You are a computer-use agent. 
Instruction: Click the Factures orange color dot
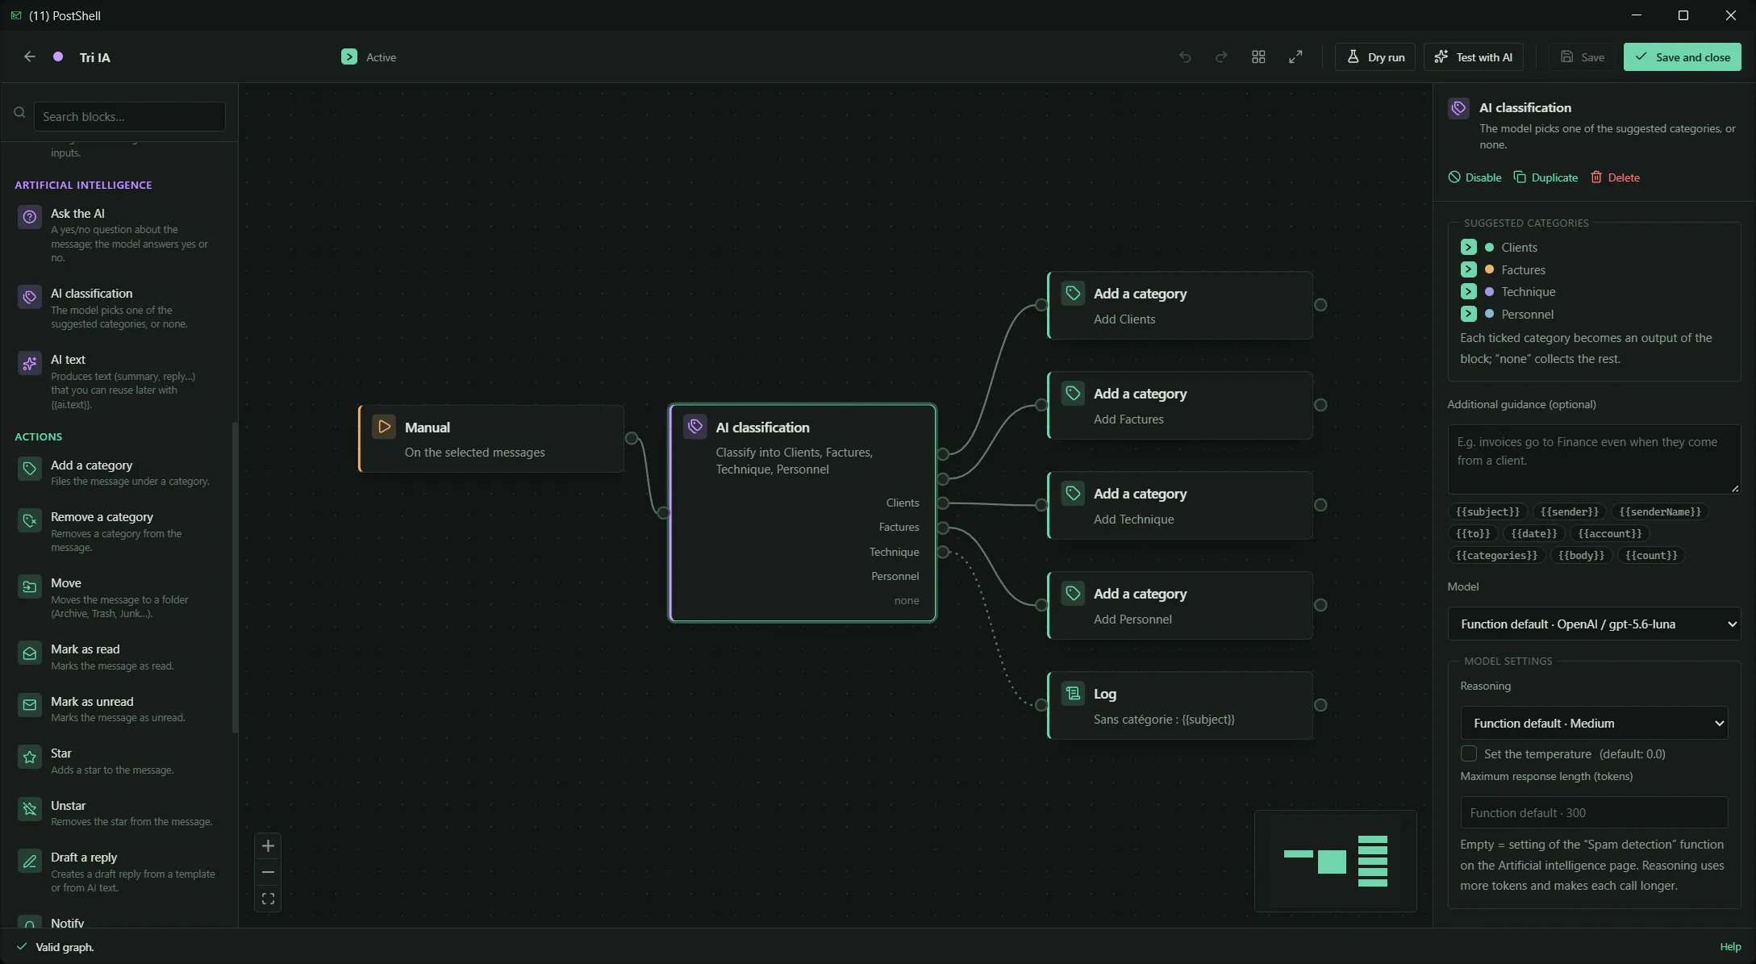coord(1489,269)
